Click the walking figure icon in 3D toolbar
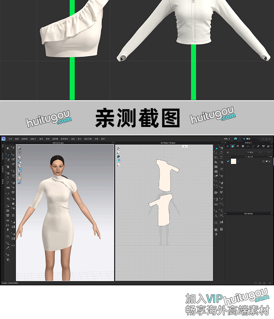 point(13,148)
